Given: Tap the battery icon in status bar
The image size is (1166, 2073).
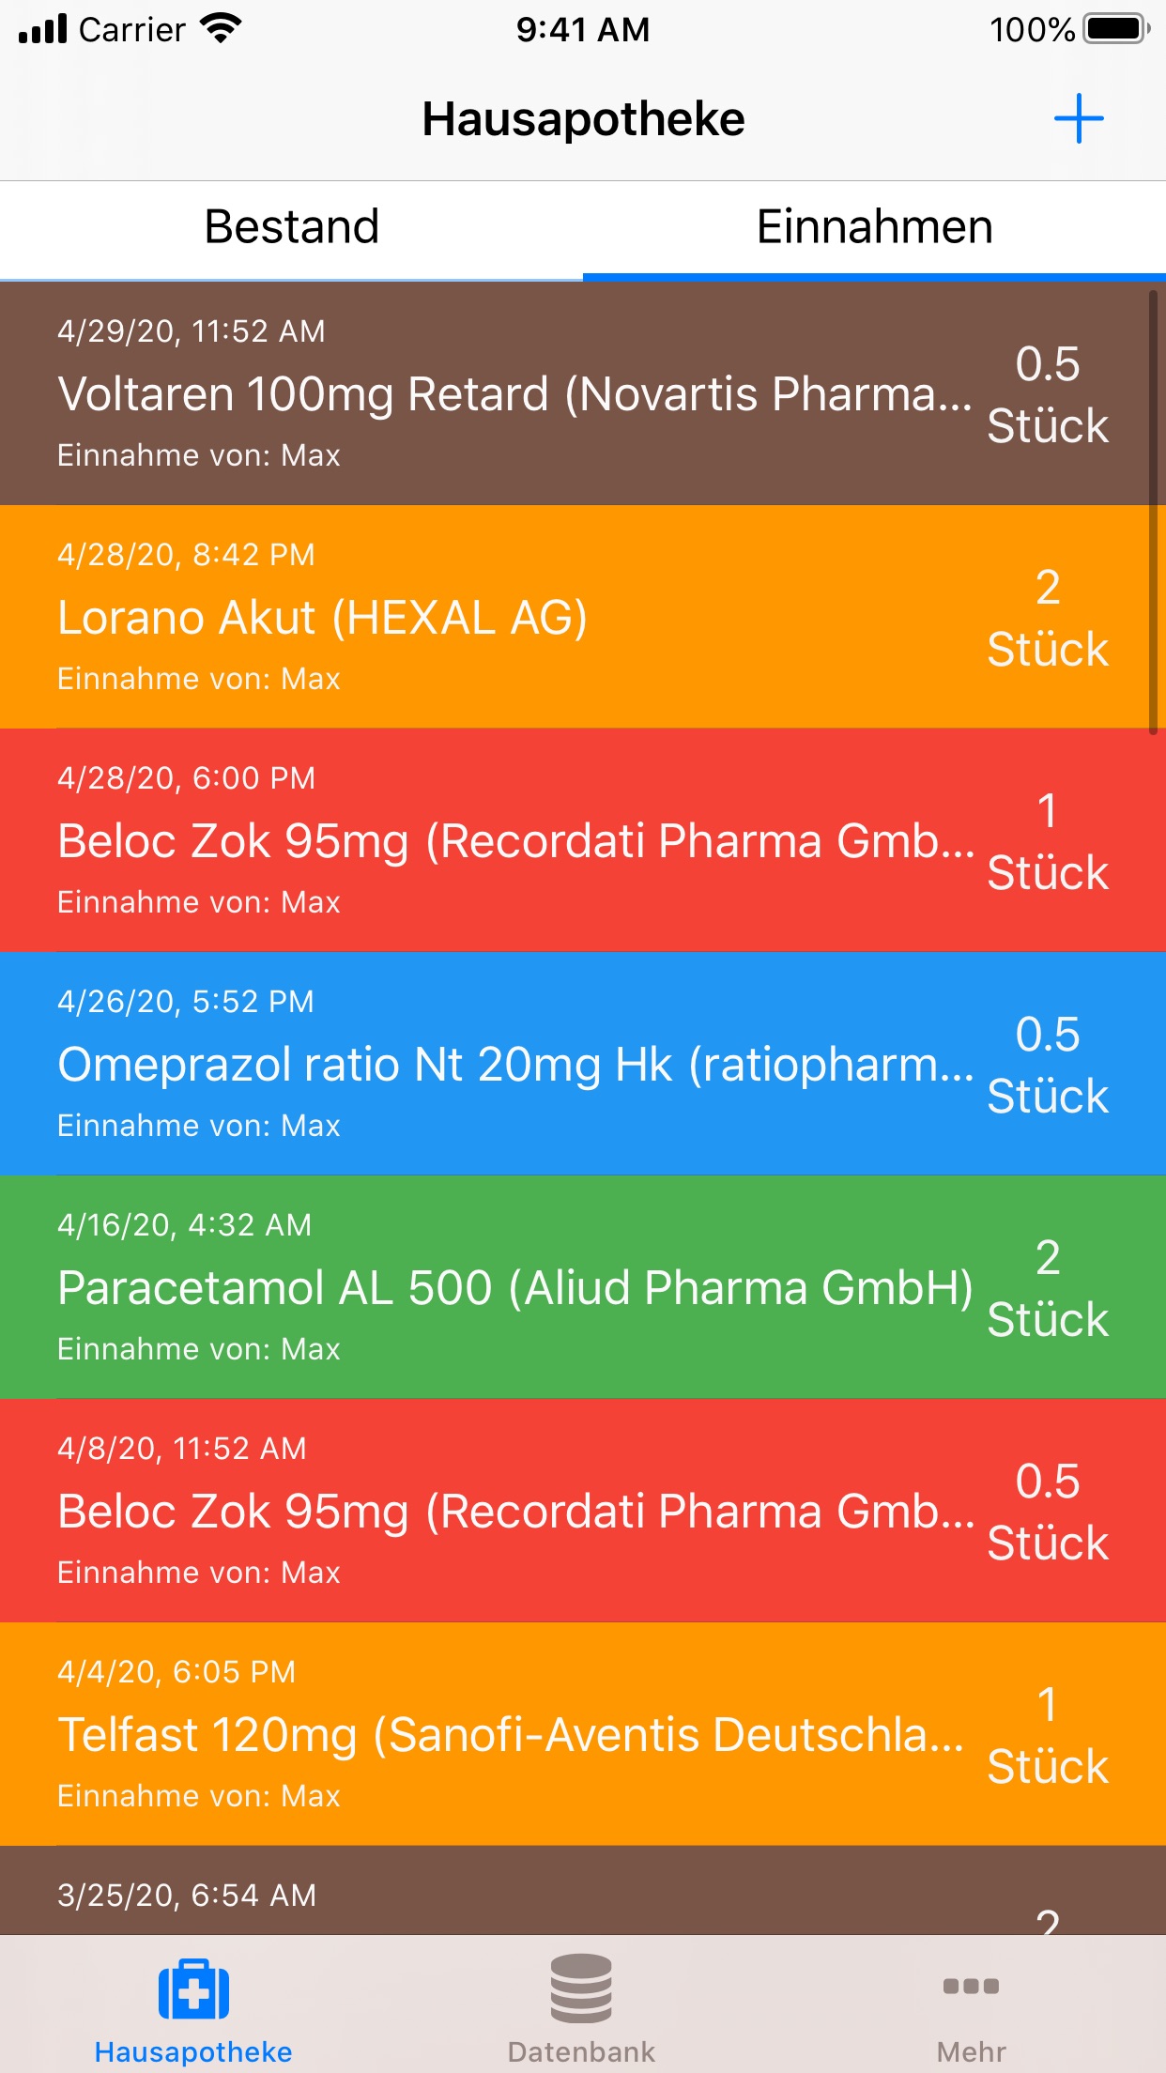Looking at the screenshot, I should coord(1116,29).
